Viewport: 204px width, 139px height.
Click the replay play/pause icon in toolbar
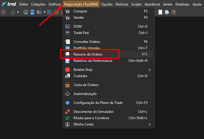pos(12,12)
